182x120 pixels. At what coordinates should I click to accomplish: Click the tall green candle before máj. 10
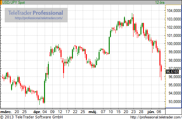(x=109, y=45)
